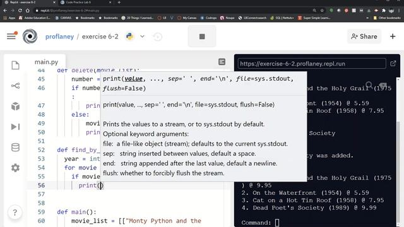Click the plus new repl button
Image resolution: width=404 pixels, height=227 pixels.
click(393, 37)
